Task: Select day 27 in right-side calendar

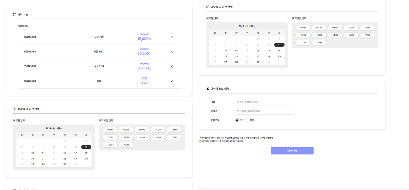Action: point(226,62)
